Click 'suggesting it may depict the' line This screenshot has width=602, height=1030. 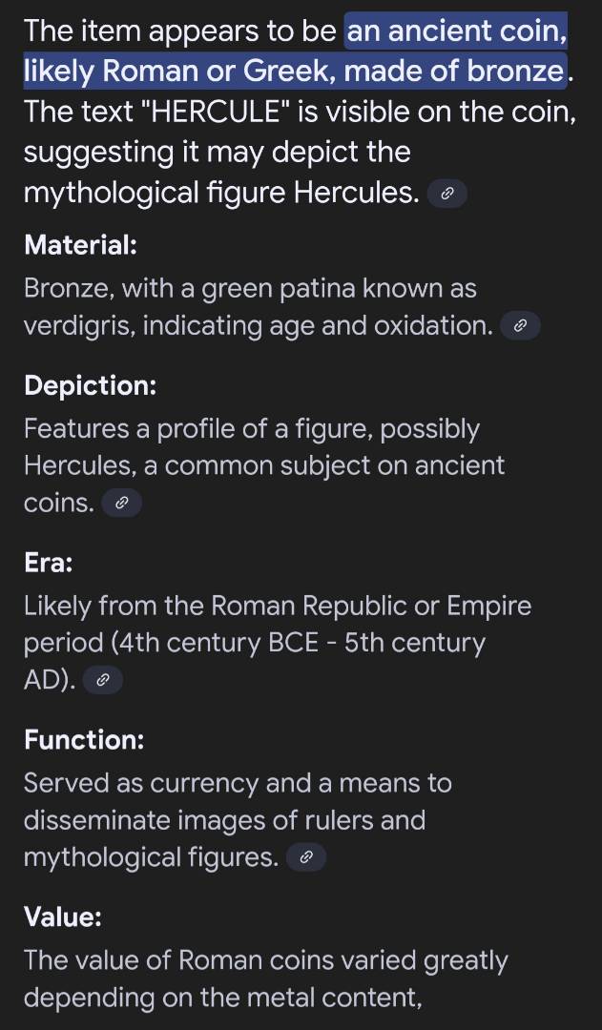217,152
